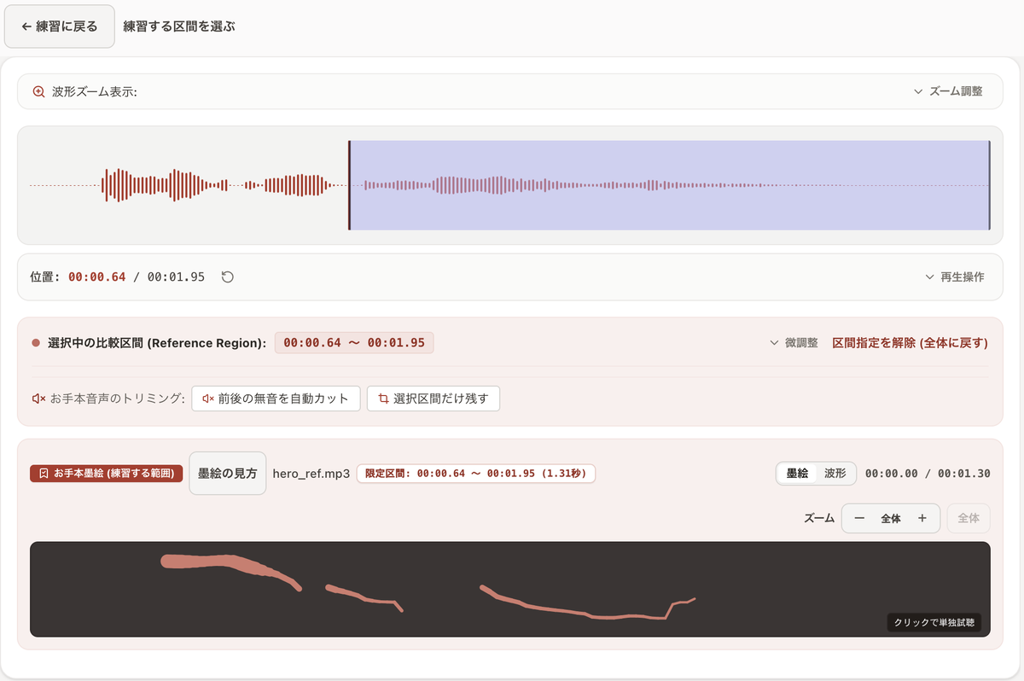1024x681 pixels.
Task: Click the クリックで単独試聴 label
Action: coord(934,623)
